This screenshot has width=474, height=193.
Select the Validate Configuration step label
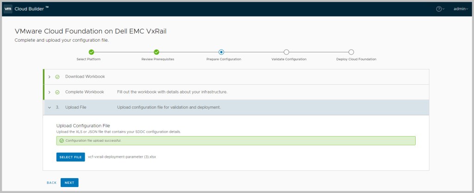pos(289,59)
